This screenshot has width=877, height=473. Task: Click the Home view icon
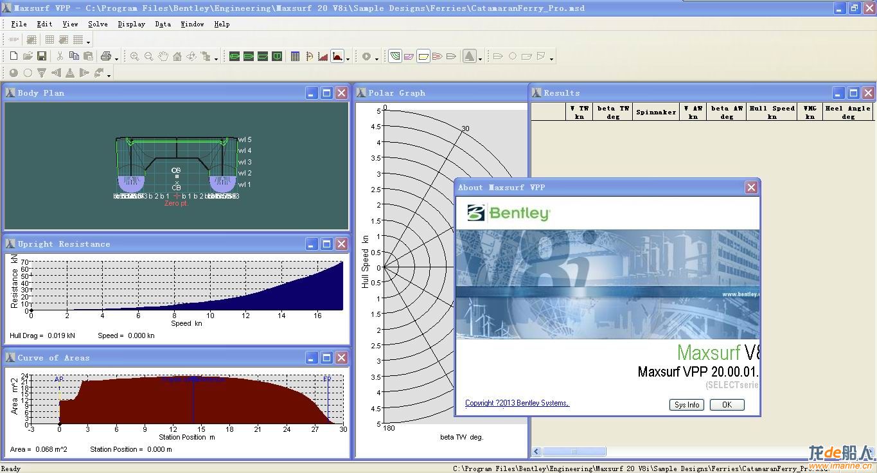[x=177, y=57]
